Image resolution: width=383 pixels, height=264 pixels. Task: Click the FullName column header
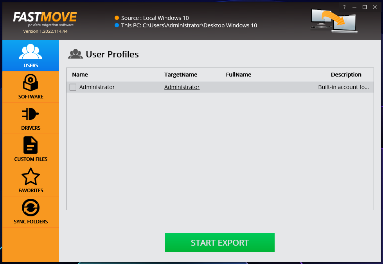click(x=239, y=75)
